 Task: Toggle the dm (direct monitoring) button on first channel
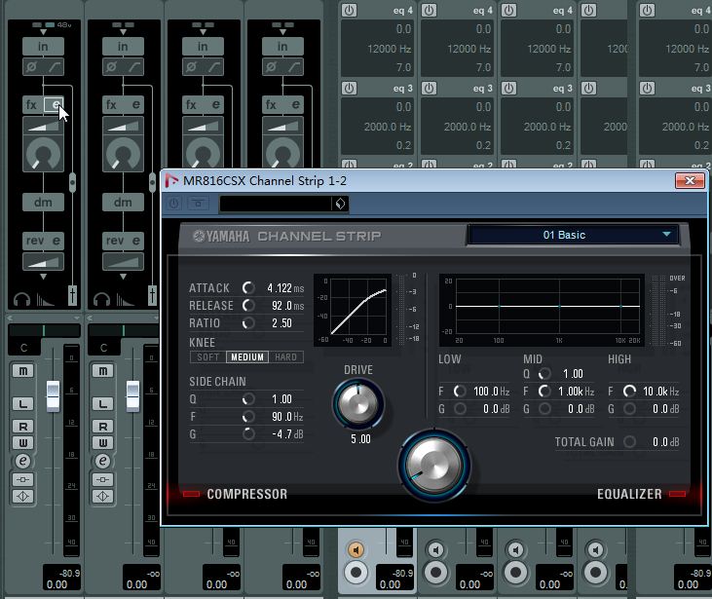coord(43,202)
